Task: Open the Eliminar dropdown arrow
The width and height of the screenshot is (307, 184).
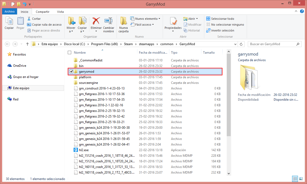Action: click(x=96, y=31)
